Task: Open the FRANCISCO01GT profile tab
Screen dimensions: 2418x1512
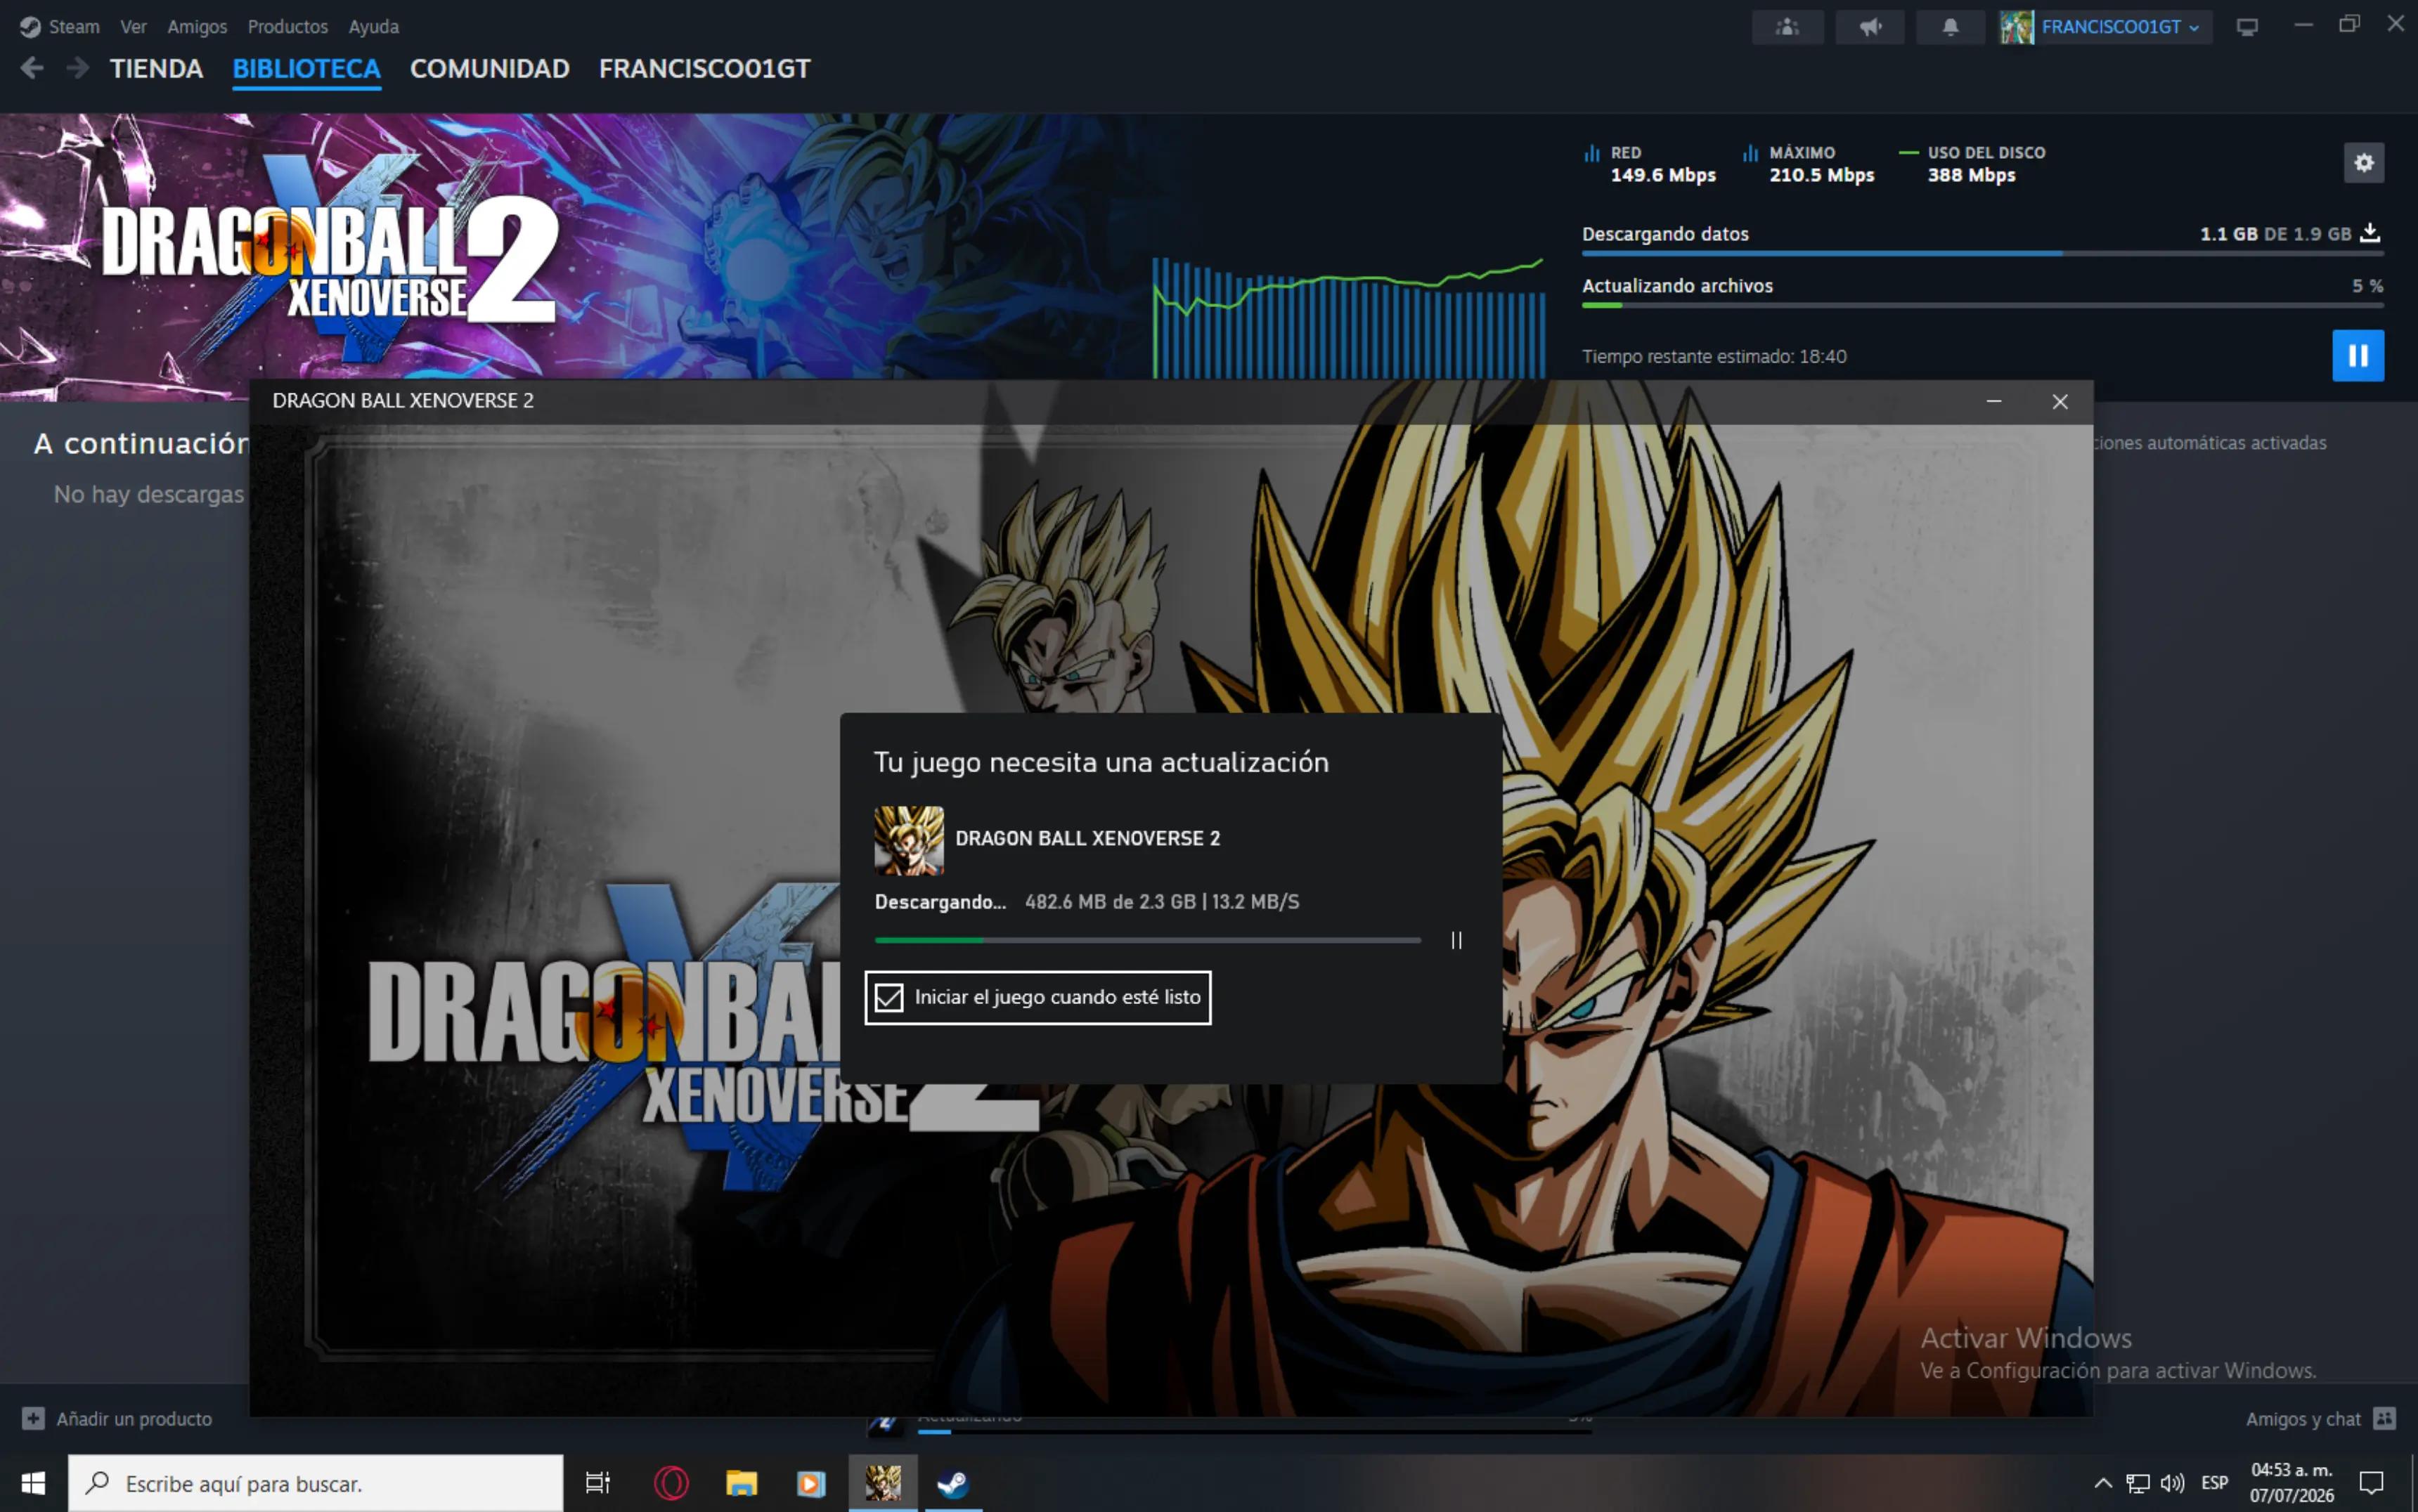Action: click(704, 68)
